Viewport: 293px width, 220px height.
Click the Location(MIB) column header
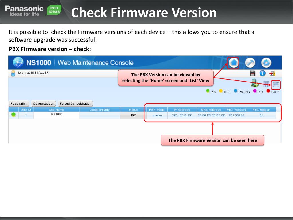100,110
